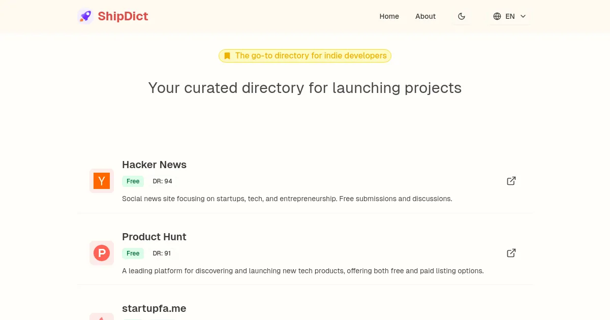Expand the language chevron next to EN
The height and width of the screenshot is (320, 610).
pyautogui.click(x=523, y=16)
